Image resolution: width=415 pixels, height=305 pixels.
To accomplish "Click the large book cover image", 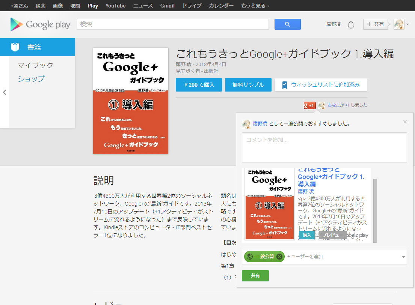I will [131, 101].
